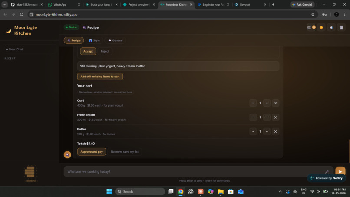The width and height of the screenshot is (350, 197).
Task: Click the Online status badge
Action: 71,27
